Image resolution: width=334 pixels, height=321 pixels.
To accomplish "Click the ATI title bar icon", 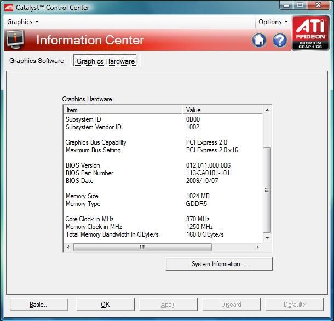I will (x=9, y=8).
